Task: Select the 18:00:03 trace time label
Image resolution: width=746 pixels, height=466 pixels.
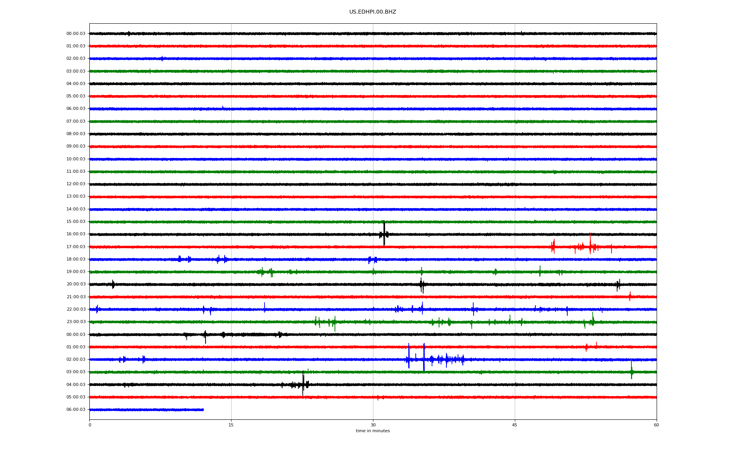Action: point(76,259)
